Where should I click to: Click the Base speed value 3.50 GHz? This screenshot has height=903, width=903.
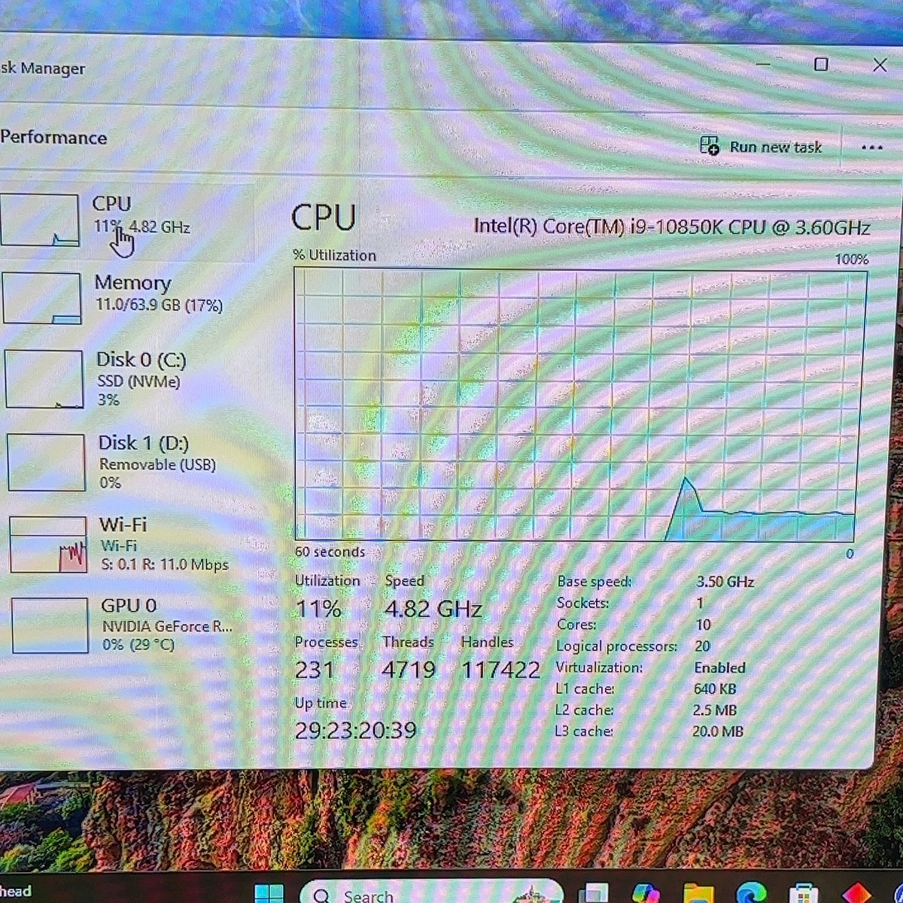point(725,582)
